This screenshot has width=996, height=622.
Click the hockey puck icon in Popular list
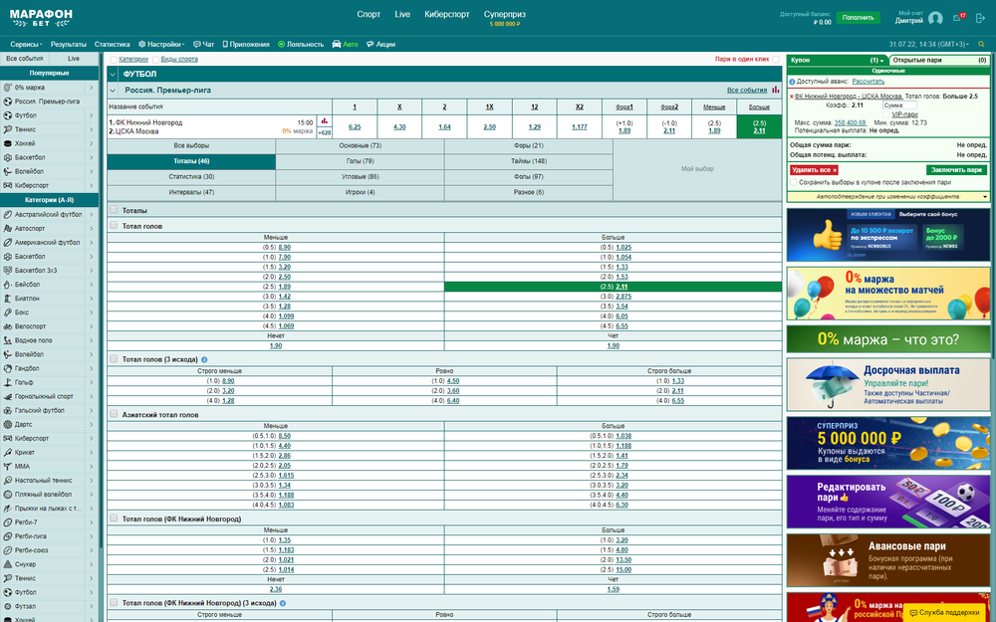(x=8, y=143)
